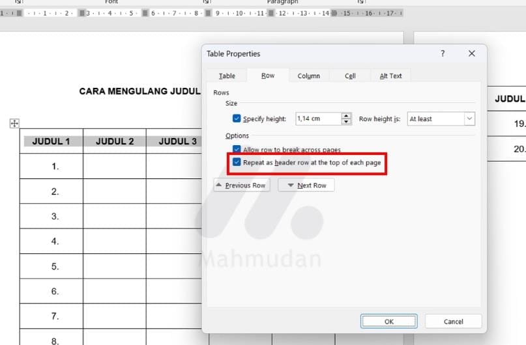Open the Row height is dropdown
Viewport: 526px width, 345px height.
click(x=441, y=119)
